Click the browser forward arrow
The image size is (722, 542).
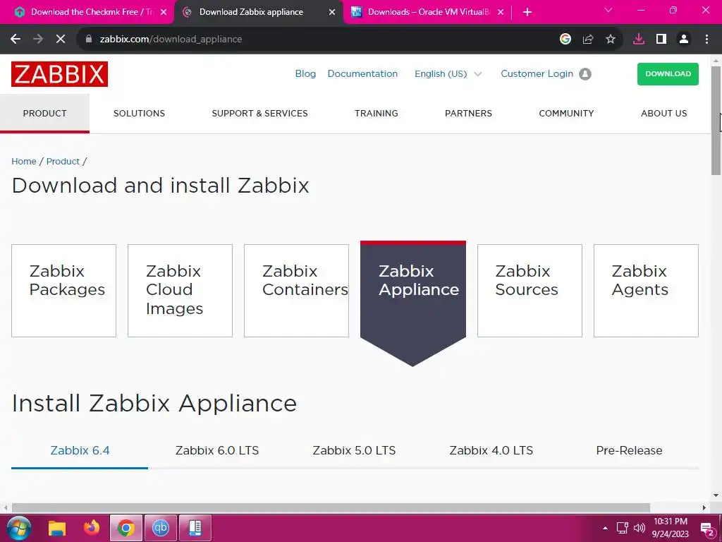coord(38,40)
